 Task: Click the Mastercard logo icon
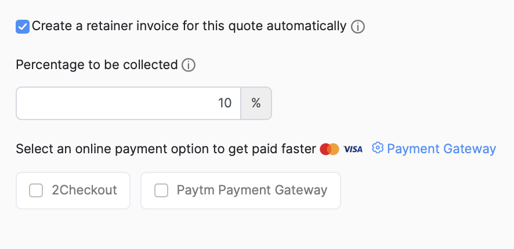pos(329,149)
